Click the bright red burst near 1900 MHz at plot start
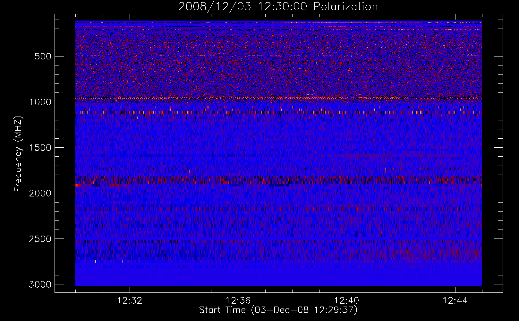The image size is (519, 321). click(78, 185)
